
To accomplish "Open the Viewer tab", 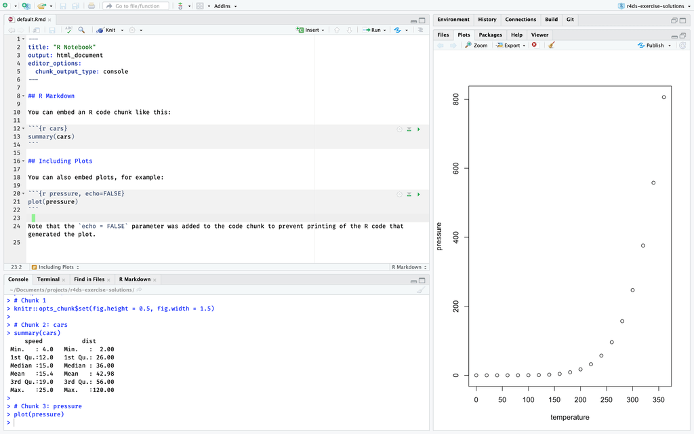I will tap(539, 35).
